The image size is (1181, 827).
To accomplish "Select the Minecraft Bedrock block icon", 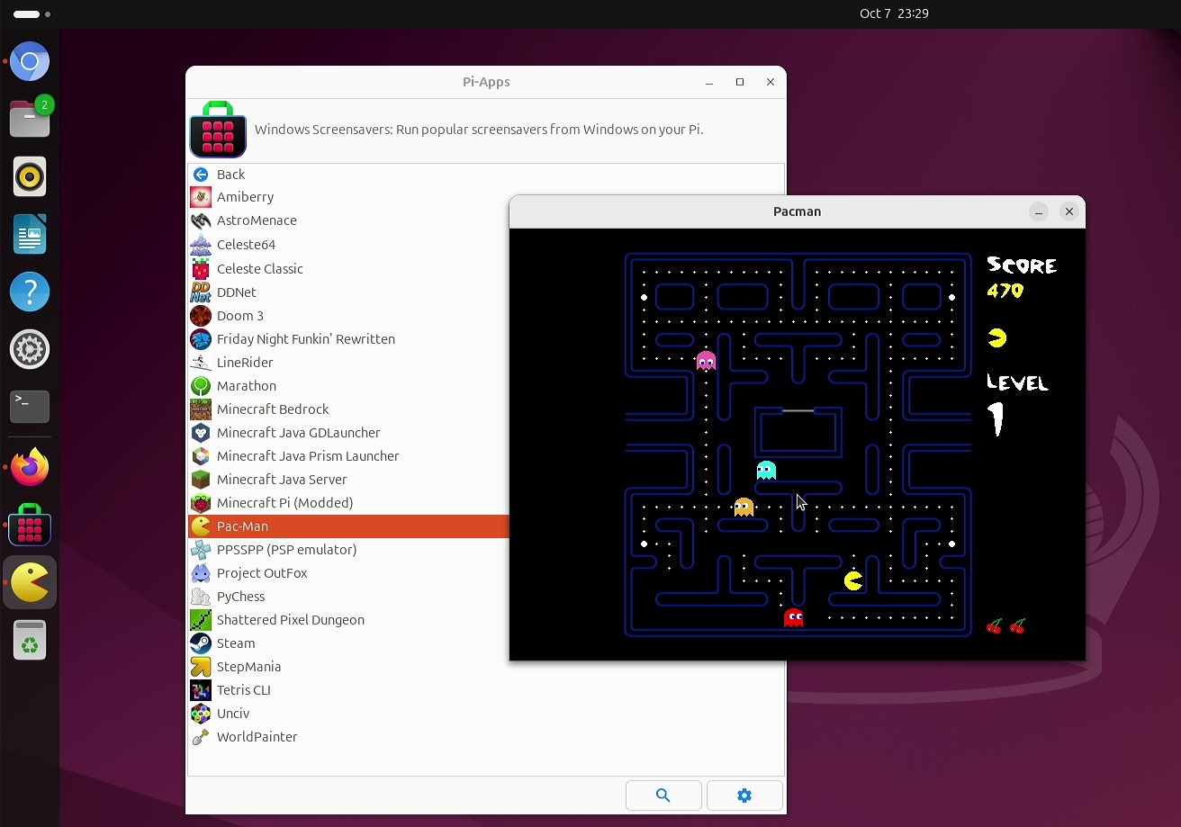I will click(201, 409).
